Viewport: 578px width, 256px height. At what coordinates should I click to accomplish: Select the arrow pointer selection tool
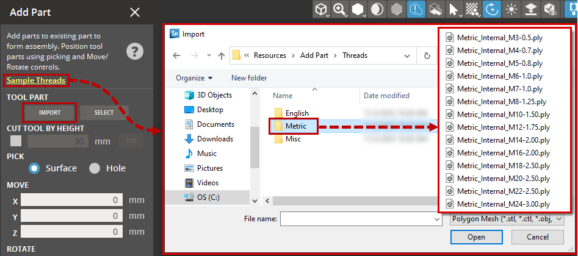coord(453,9)
